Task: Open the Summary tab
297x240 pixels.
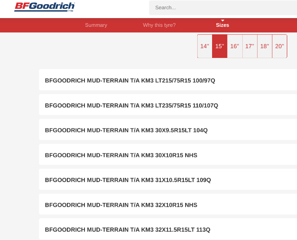Action: click(x=96, y=25)
